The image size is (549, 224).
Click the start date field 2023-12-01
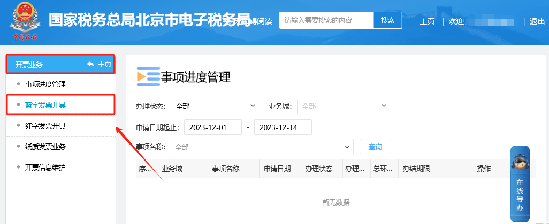[x=213, y=127]
